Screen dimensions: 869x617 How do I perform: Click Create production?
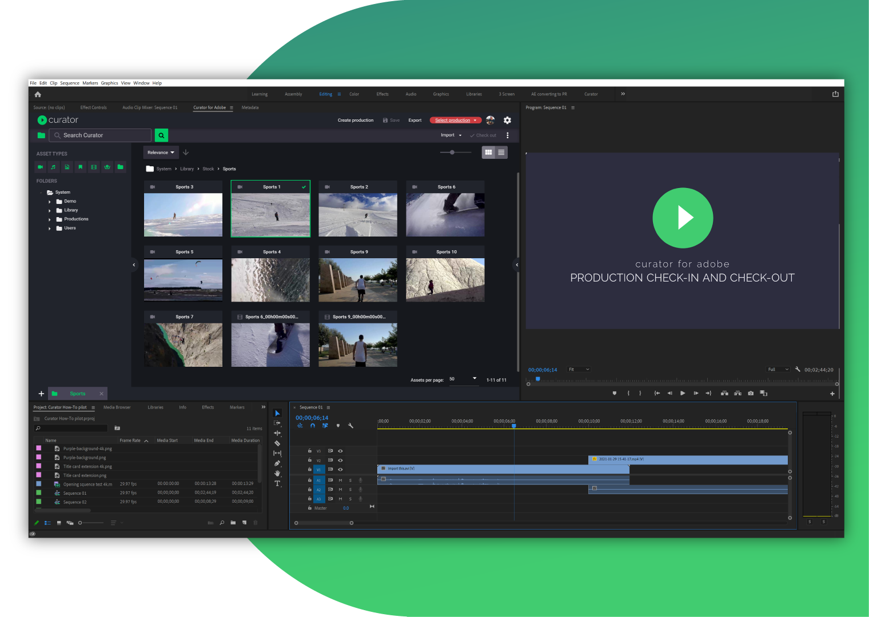click(x=356, y=120)
